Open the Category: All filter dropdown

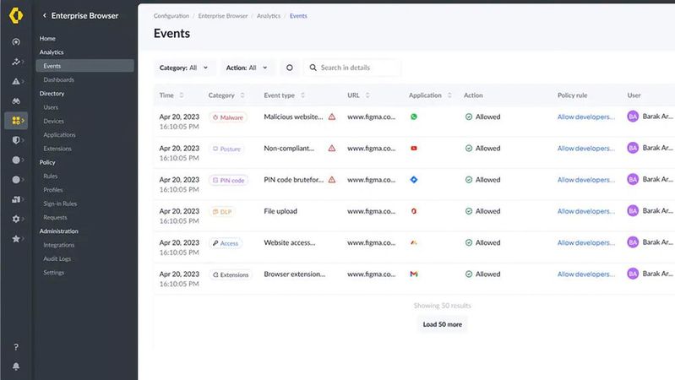pos(183,68)
